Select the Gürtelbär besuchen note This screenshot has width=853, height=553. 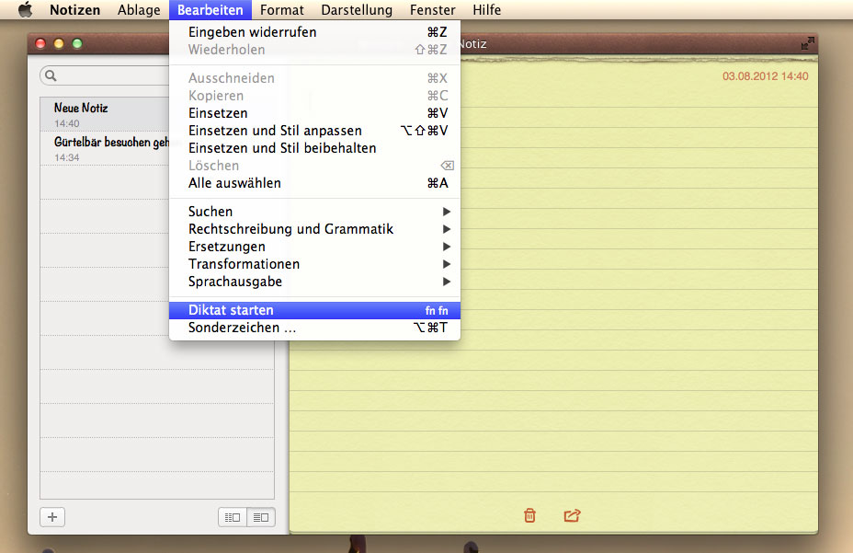[x=105, y=149]
